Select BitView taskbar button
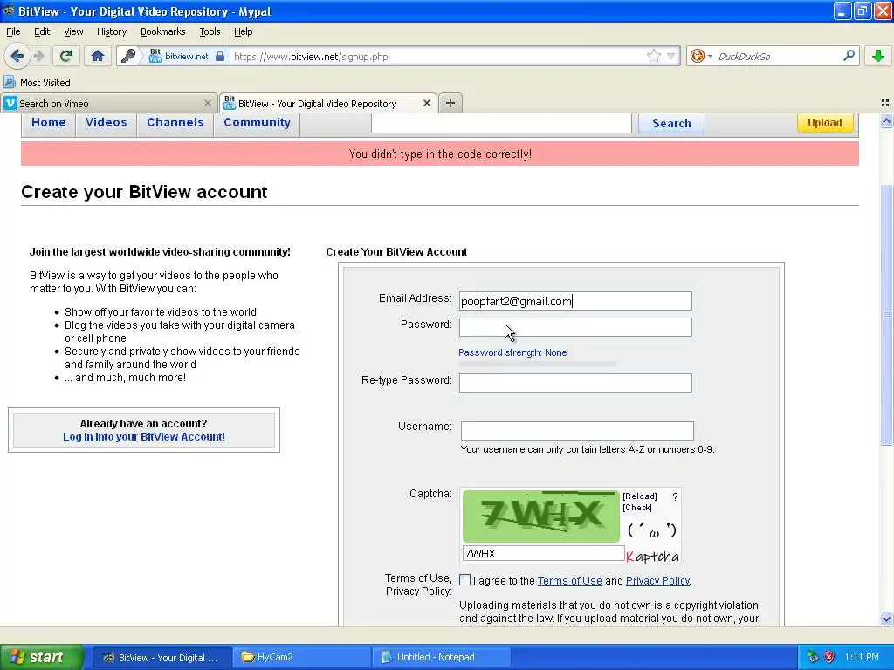The width and height of the screenshot is (894, 670). (x=162, y=657)
